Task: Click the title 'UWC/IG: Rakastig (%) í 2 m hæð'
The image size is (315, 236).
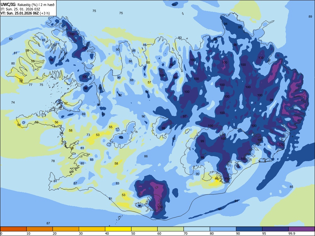Action: tap(27, 4)
